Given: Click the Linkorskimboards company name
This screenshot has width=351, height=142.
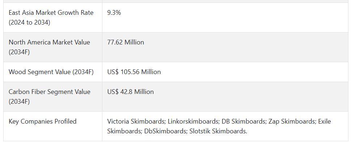Looking at the screenshot, I should (193, 121).
